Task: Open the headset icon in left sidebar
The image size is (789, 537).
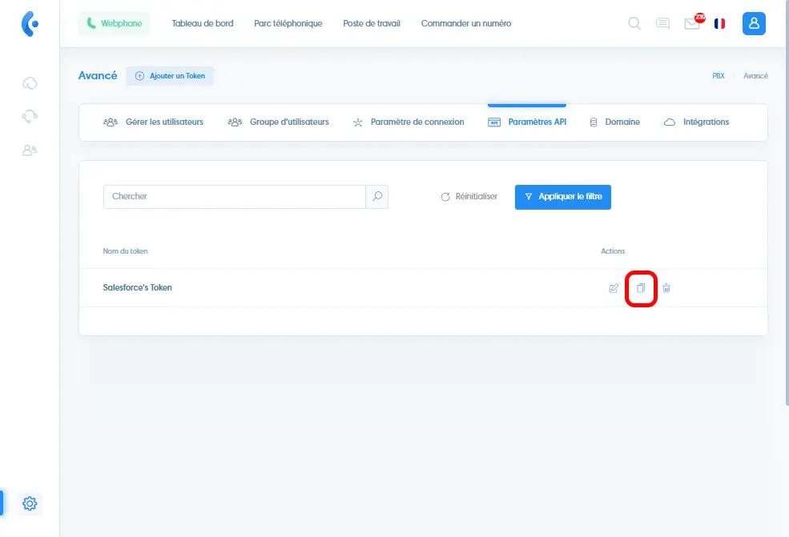Action: point(30,116)
